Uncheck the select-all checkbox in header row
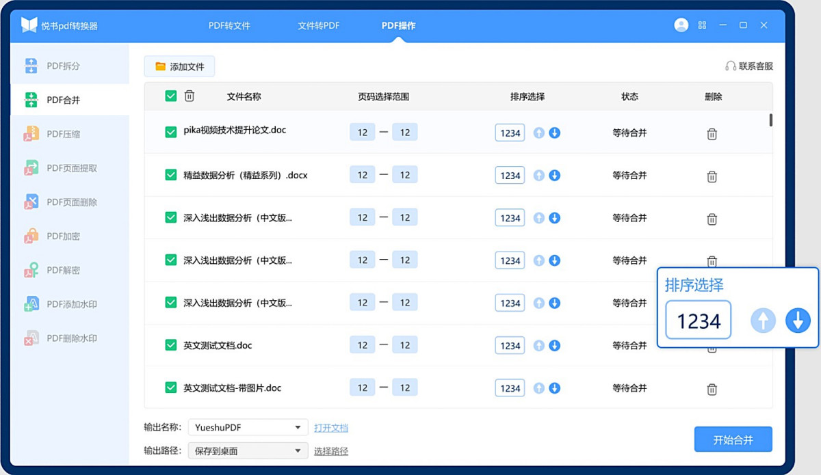Image resolution: width=821 pixels, height=475 pixels. (x=170, y=96)
